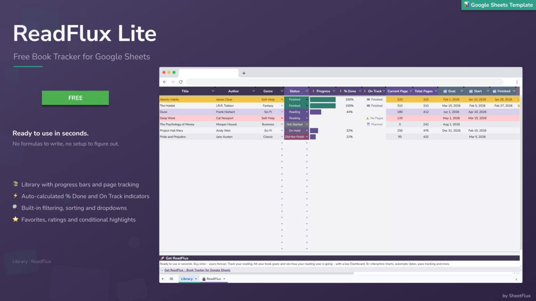Open Genre dropdown for Deep Work
This screenshot has height=301, width=536.
(x=282, y=118)
